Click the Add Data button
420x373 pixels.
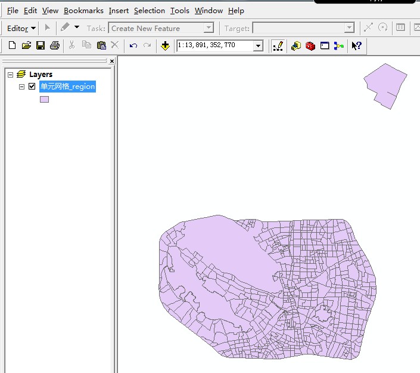pos(165,45)
